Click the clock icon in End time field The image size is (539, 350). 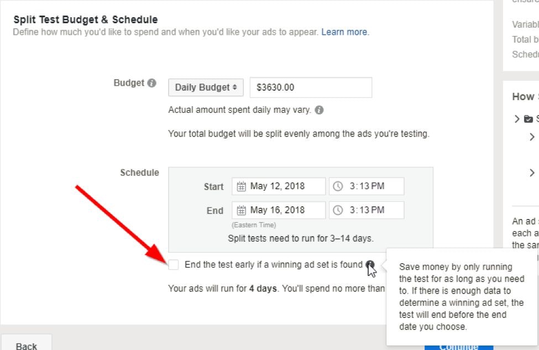[x=338, y=210]
